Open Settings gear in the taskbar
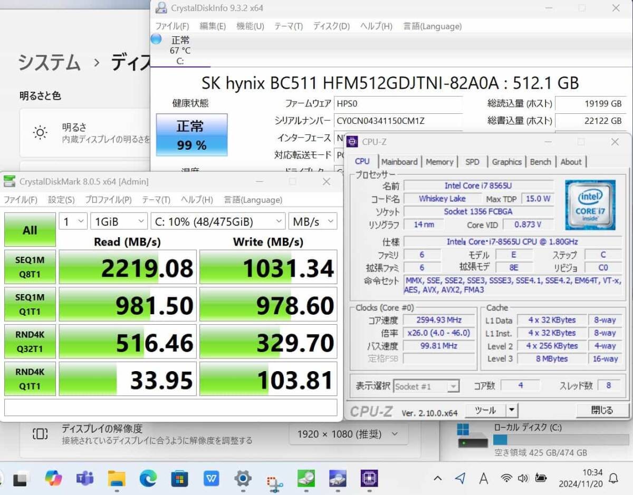 [x=243, y=479]
